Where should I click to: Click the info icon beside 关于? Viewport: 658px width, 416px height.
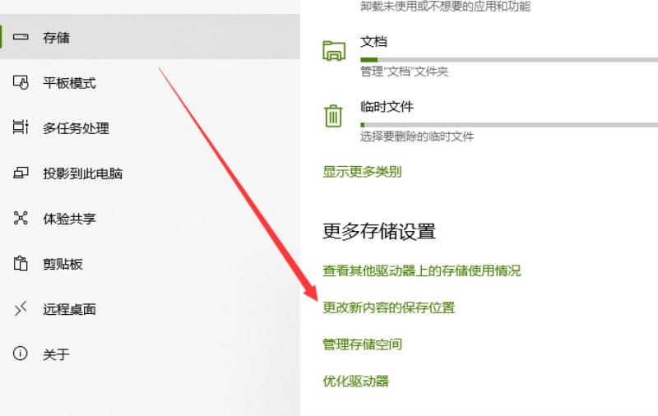(x=20, y=354)
